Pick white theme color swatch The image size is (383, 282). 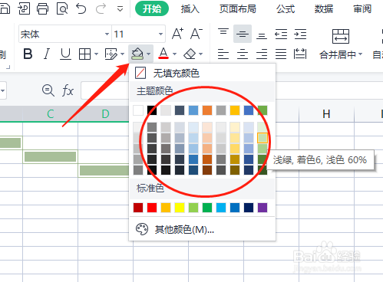tap(138, 110)
